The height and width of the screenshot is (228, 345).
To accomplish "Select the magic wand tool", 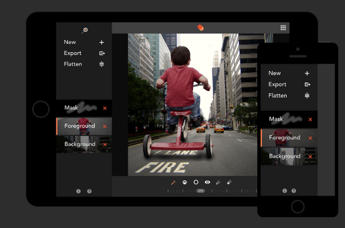I will point(174,182).
